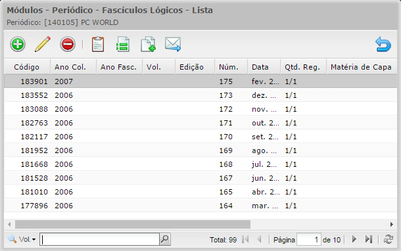Click the page number input field
This screenshot has height=251, width=401.
coord(309,239)
